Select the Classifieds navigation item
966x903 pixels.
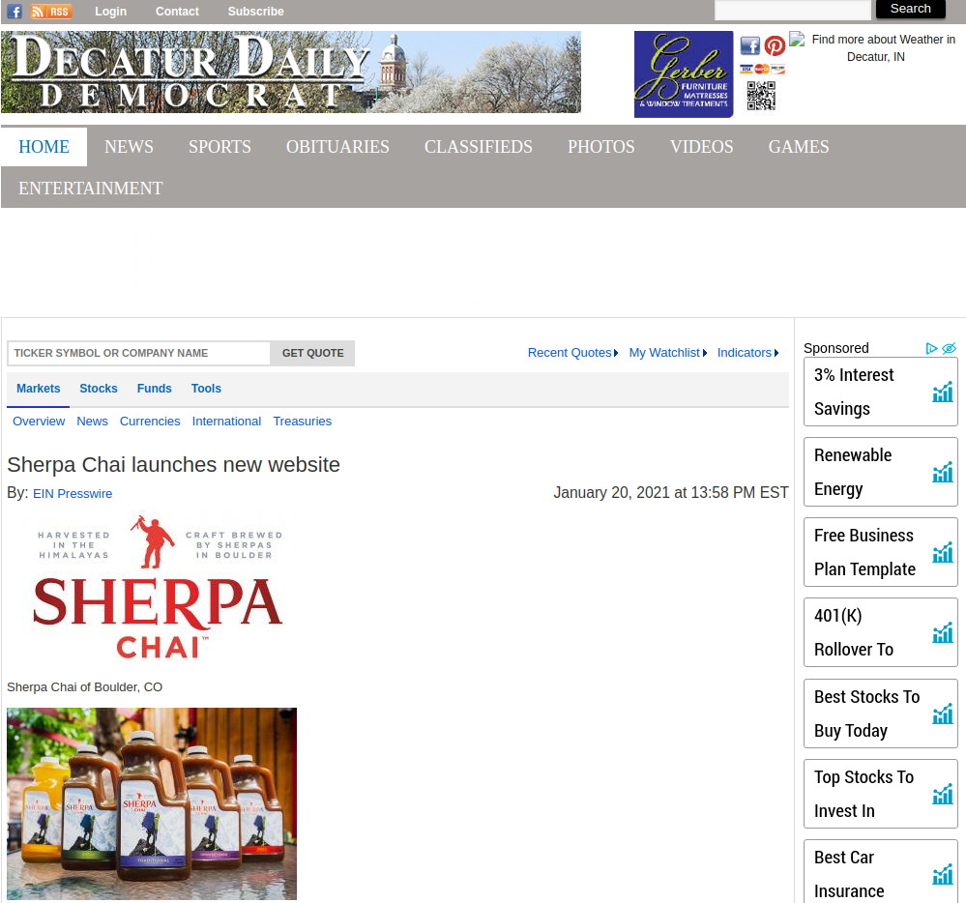click(478, 147)
